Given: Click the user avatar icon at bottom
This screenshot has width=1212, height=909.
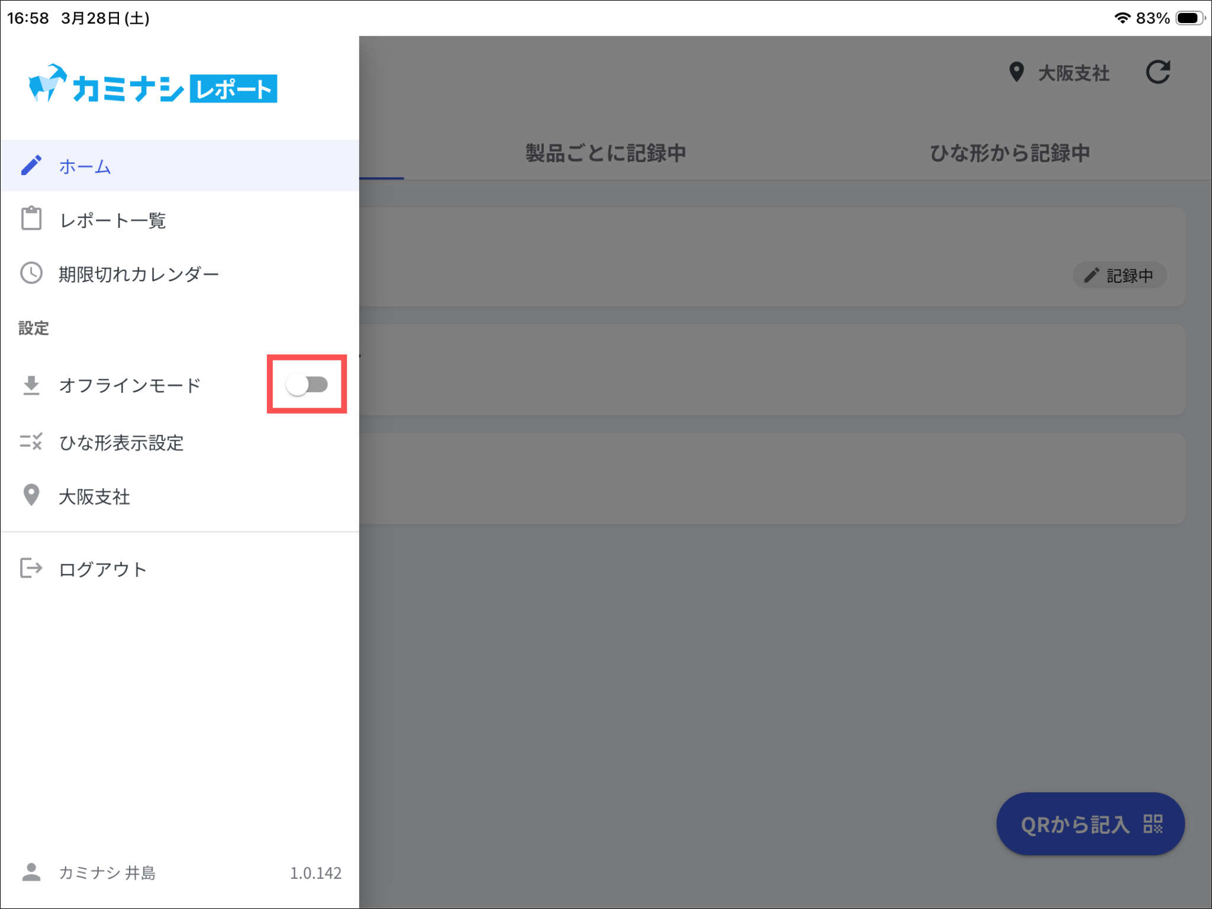Looking at the screenshot, I should coord(31,872).
